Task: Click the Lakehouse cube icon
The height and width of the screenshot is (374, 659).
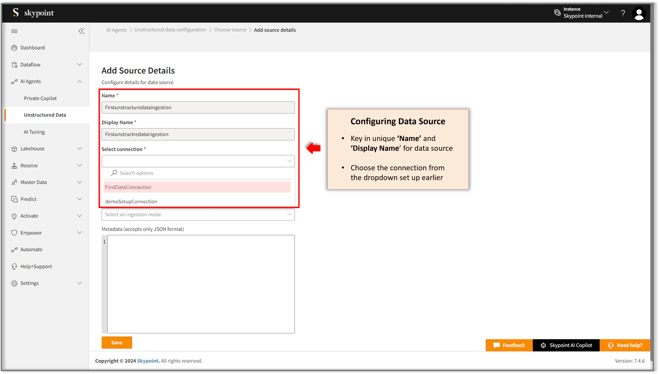Action: (x=14, y=149)
